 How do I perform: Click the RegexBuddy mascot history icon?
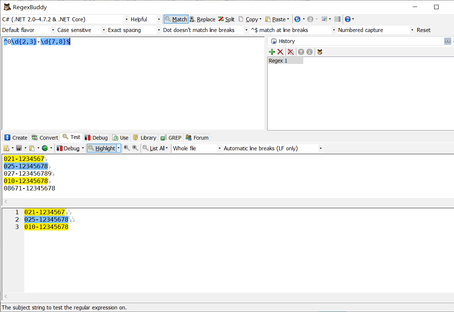point(320,52)
